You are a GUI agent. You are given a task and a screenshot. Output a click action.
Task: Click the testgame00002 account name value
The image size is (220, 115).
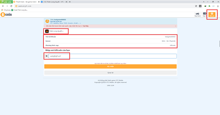coord(170,37)
